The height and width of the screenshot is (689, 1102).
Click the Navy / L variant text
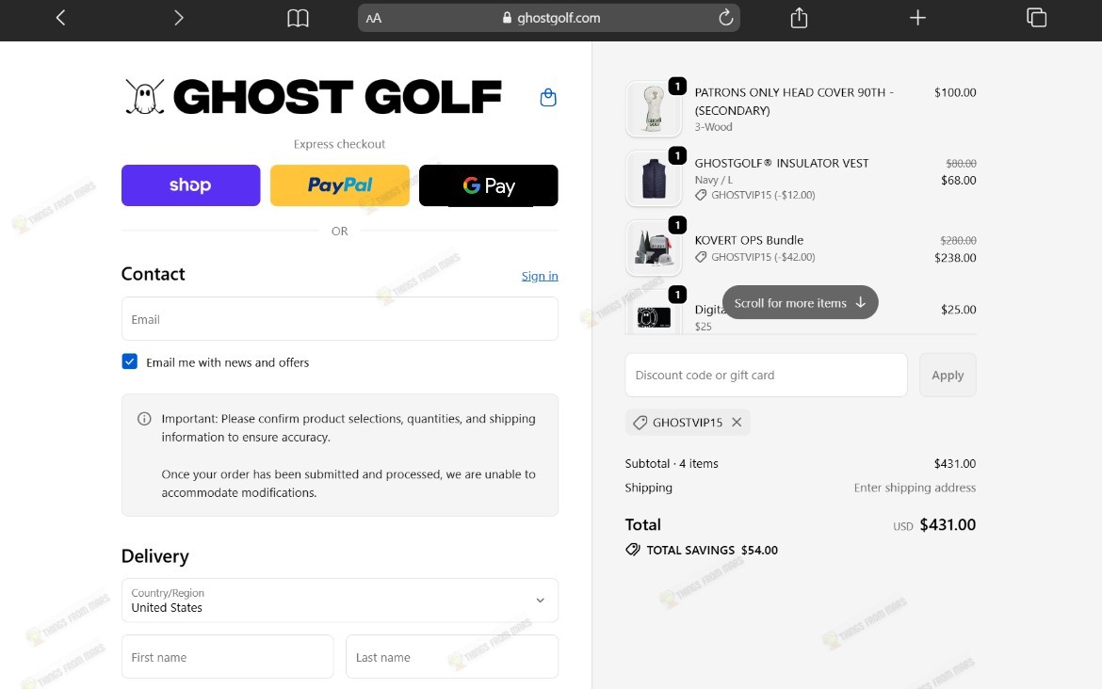(713, 180)
